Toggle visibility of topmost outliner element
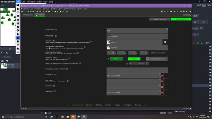The image size is (212, 119). [x=210, y=47]
